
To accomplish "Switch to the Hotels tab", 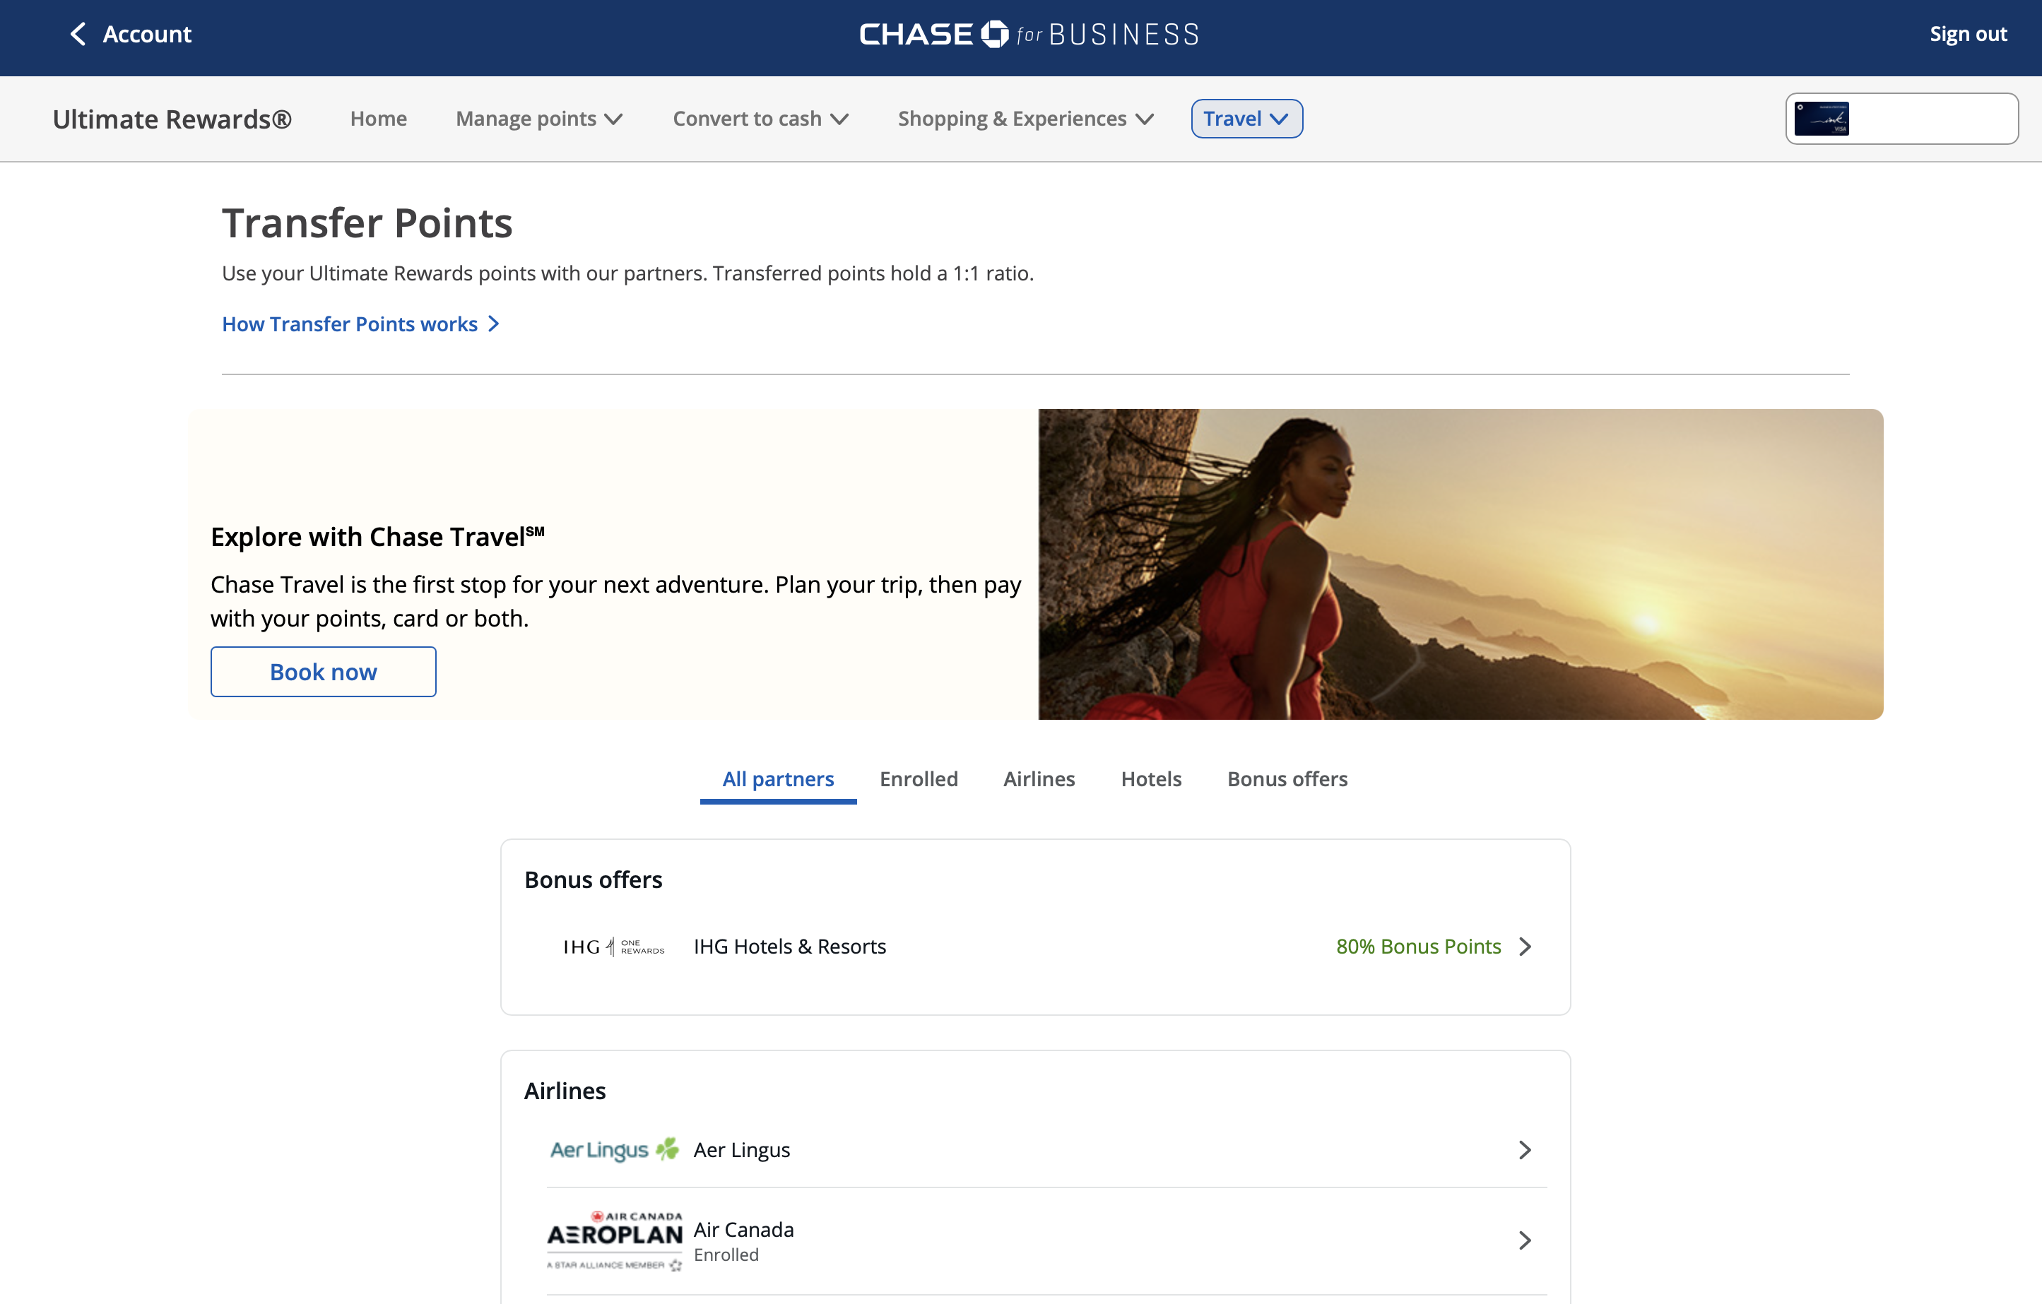I will coord(1151,779).
